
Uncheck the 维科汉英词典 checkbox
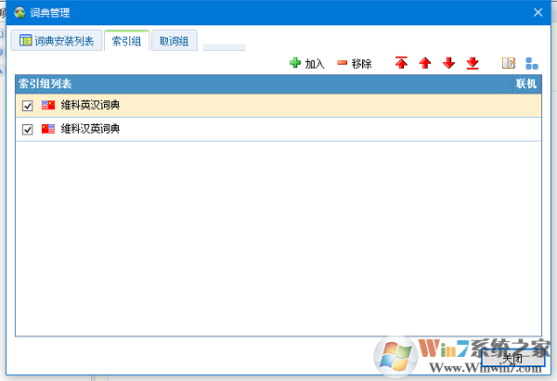click(x=27, y=130)
